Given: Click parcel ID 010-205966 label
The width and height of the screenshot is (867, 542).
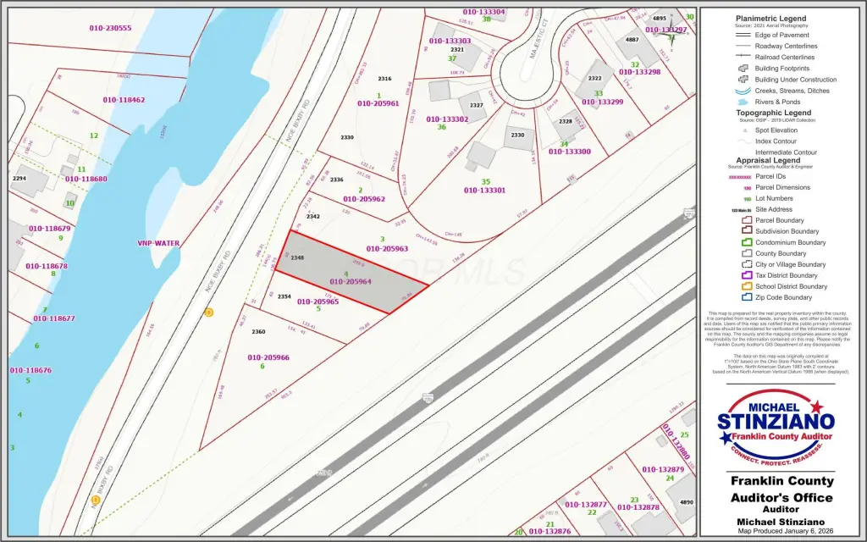Looking at the screenshot, I should tap(268, 357).
